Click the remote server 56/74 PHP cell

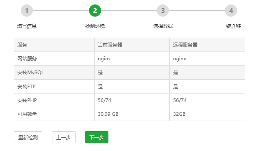207,100
